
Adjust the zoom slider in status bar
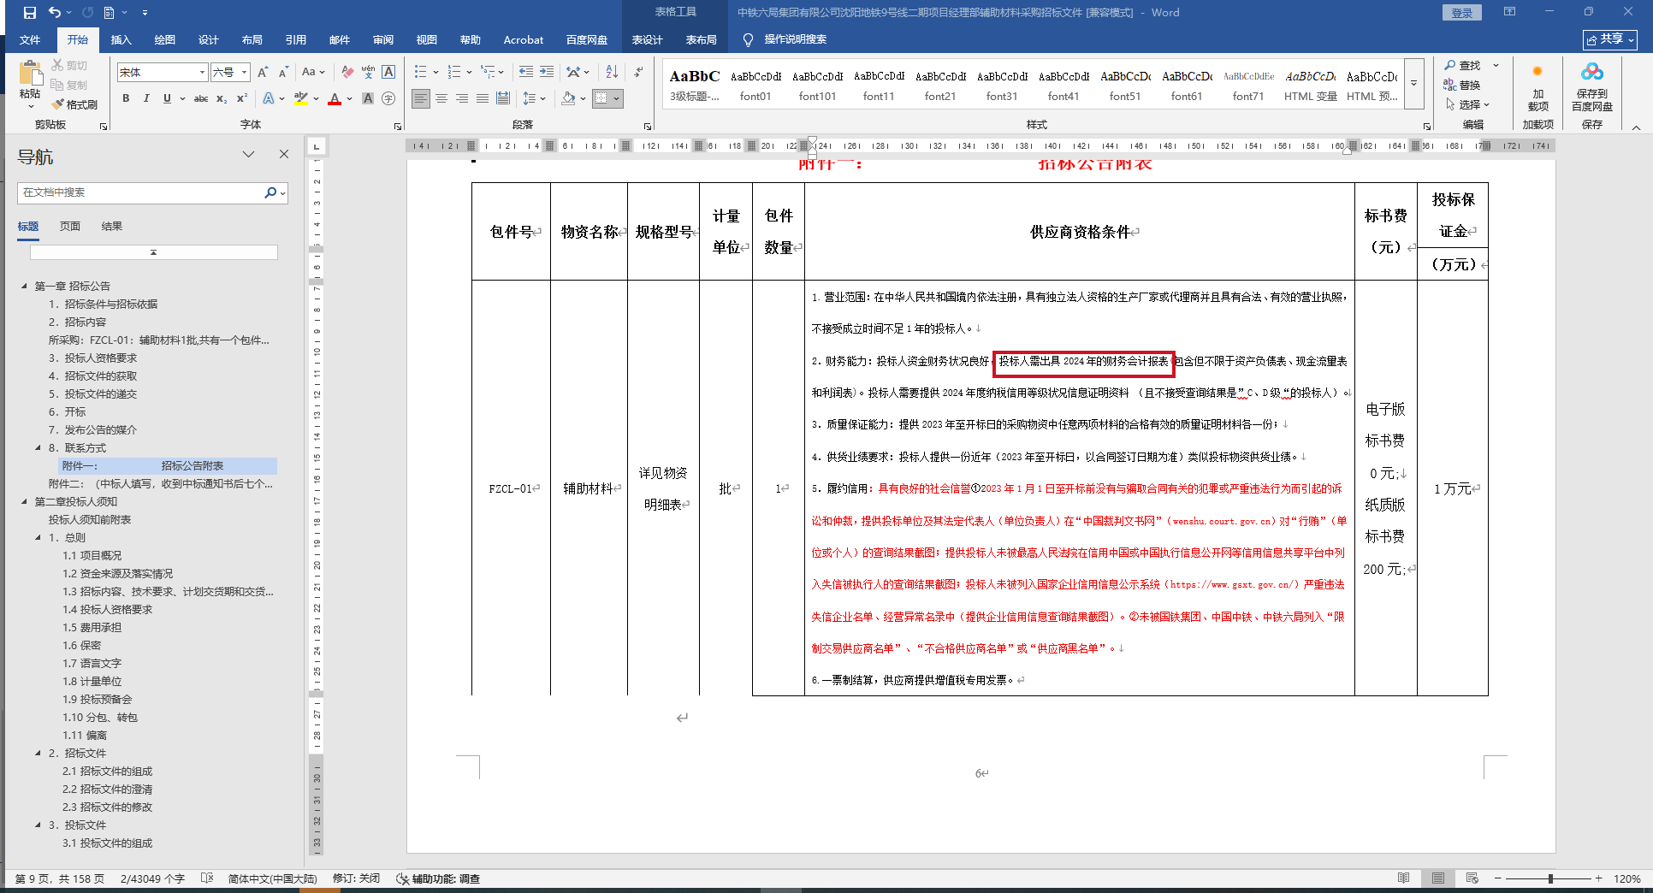tap(1549, 879)
